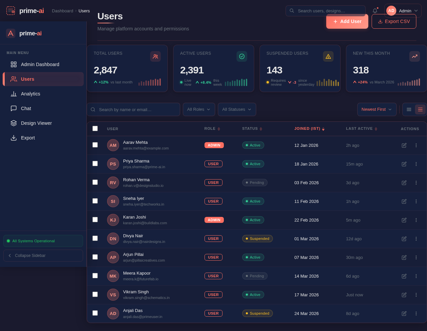Select the Users icon in sidebar
Image resolution: width=427 pixels, height=331 pixels.
(13, 79)
